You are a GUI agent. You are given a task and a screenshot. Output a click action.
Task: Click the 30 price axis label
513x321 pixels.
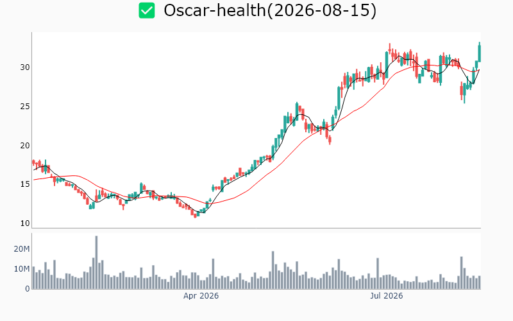tap(25, 67)
